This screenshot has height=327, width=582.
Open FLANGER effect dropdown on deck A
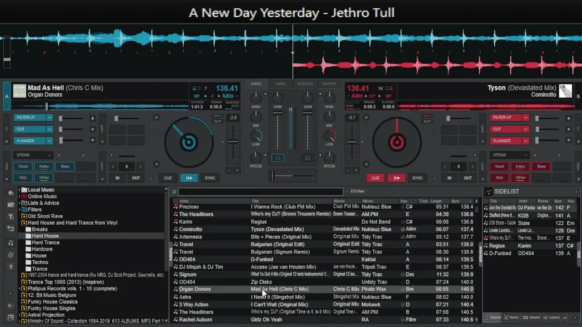click(x=50, y=141)
